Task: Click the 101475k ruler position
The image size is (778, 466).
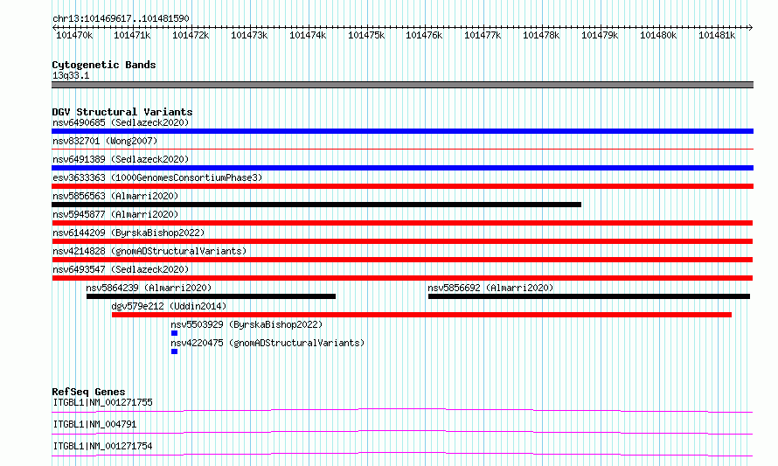Action: tap(366, 35)
